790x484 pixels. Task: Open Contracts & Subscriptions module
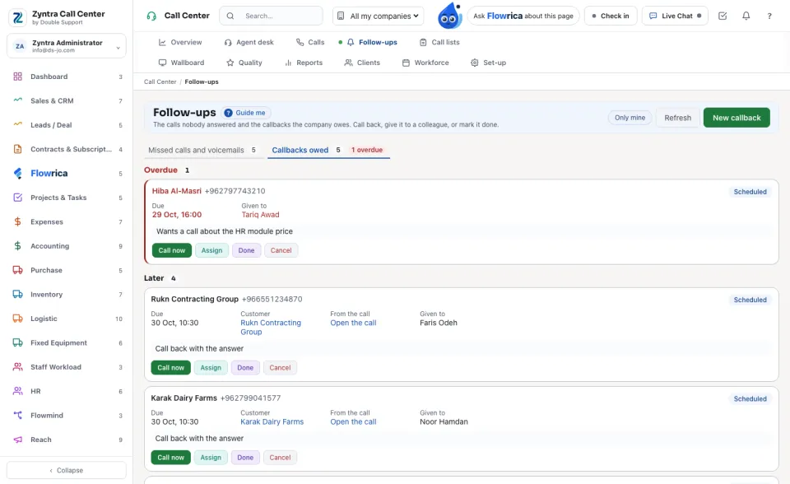(67, 149)
